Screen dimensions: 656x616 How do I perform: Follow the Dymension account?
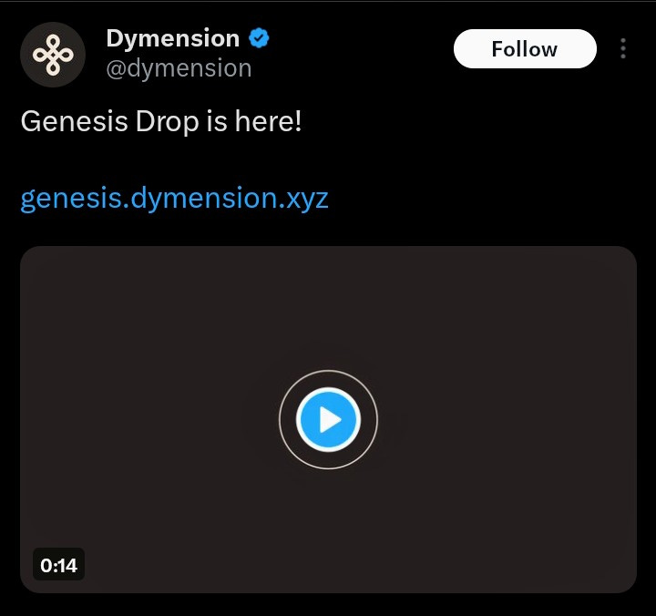[x=525, y=49]
